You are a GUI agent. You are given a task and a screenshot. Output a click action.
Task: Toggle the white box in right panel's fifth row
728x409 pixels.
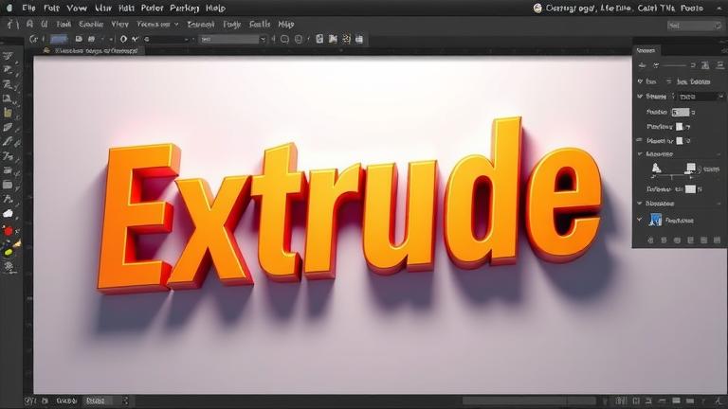680,140
